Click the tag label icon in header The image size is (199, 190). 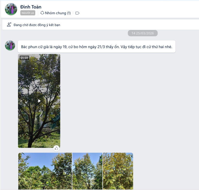coord(77,13)
